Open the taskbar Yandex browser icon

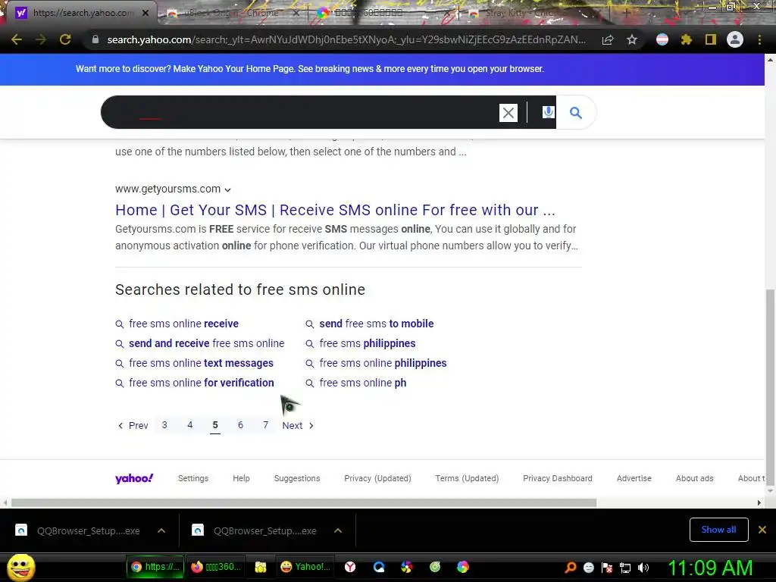pos(350,567)
